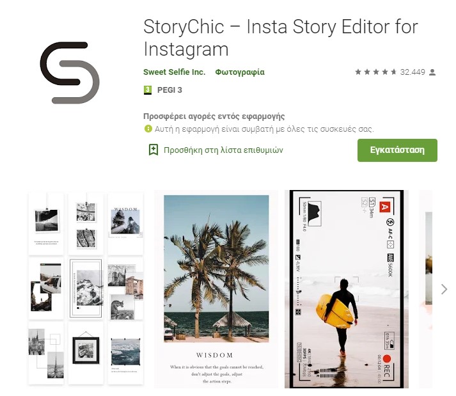456x396 pixels.
Task: Click the star rating icons
Action: [x=375, y=72]
